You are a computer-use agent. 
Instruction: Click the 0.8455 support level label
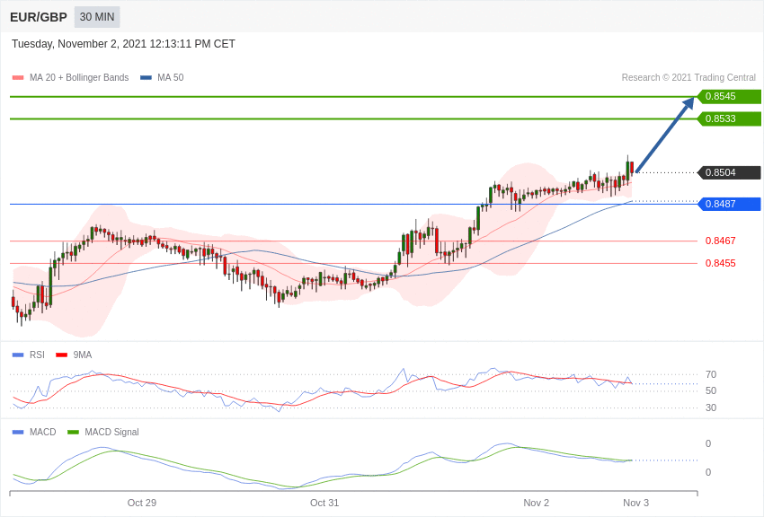point(720,263)
